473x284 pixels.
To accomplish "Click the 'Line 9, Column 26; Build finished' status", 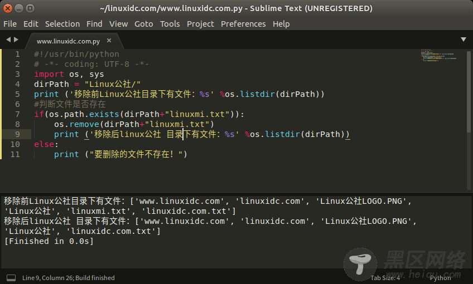I will 69,278.
